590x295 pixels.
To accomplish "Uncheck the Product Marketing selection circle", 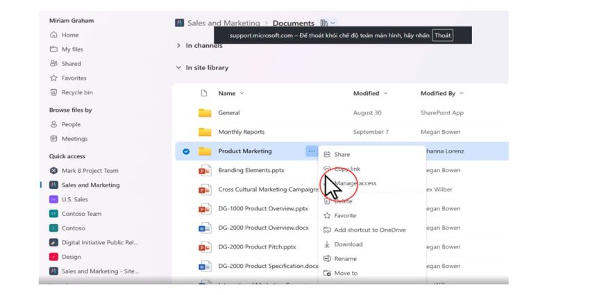I will click(186, 151).
